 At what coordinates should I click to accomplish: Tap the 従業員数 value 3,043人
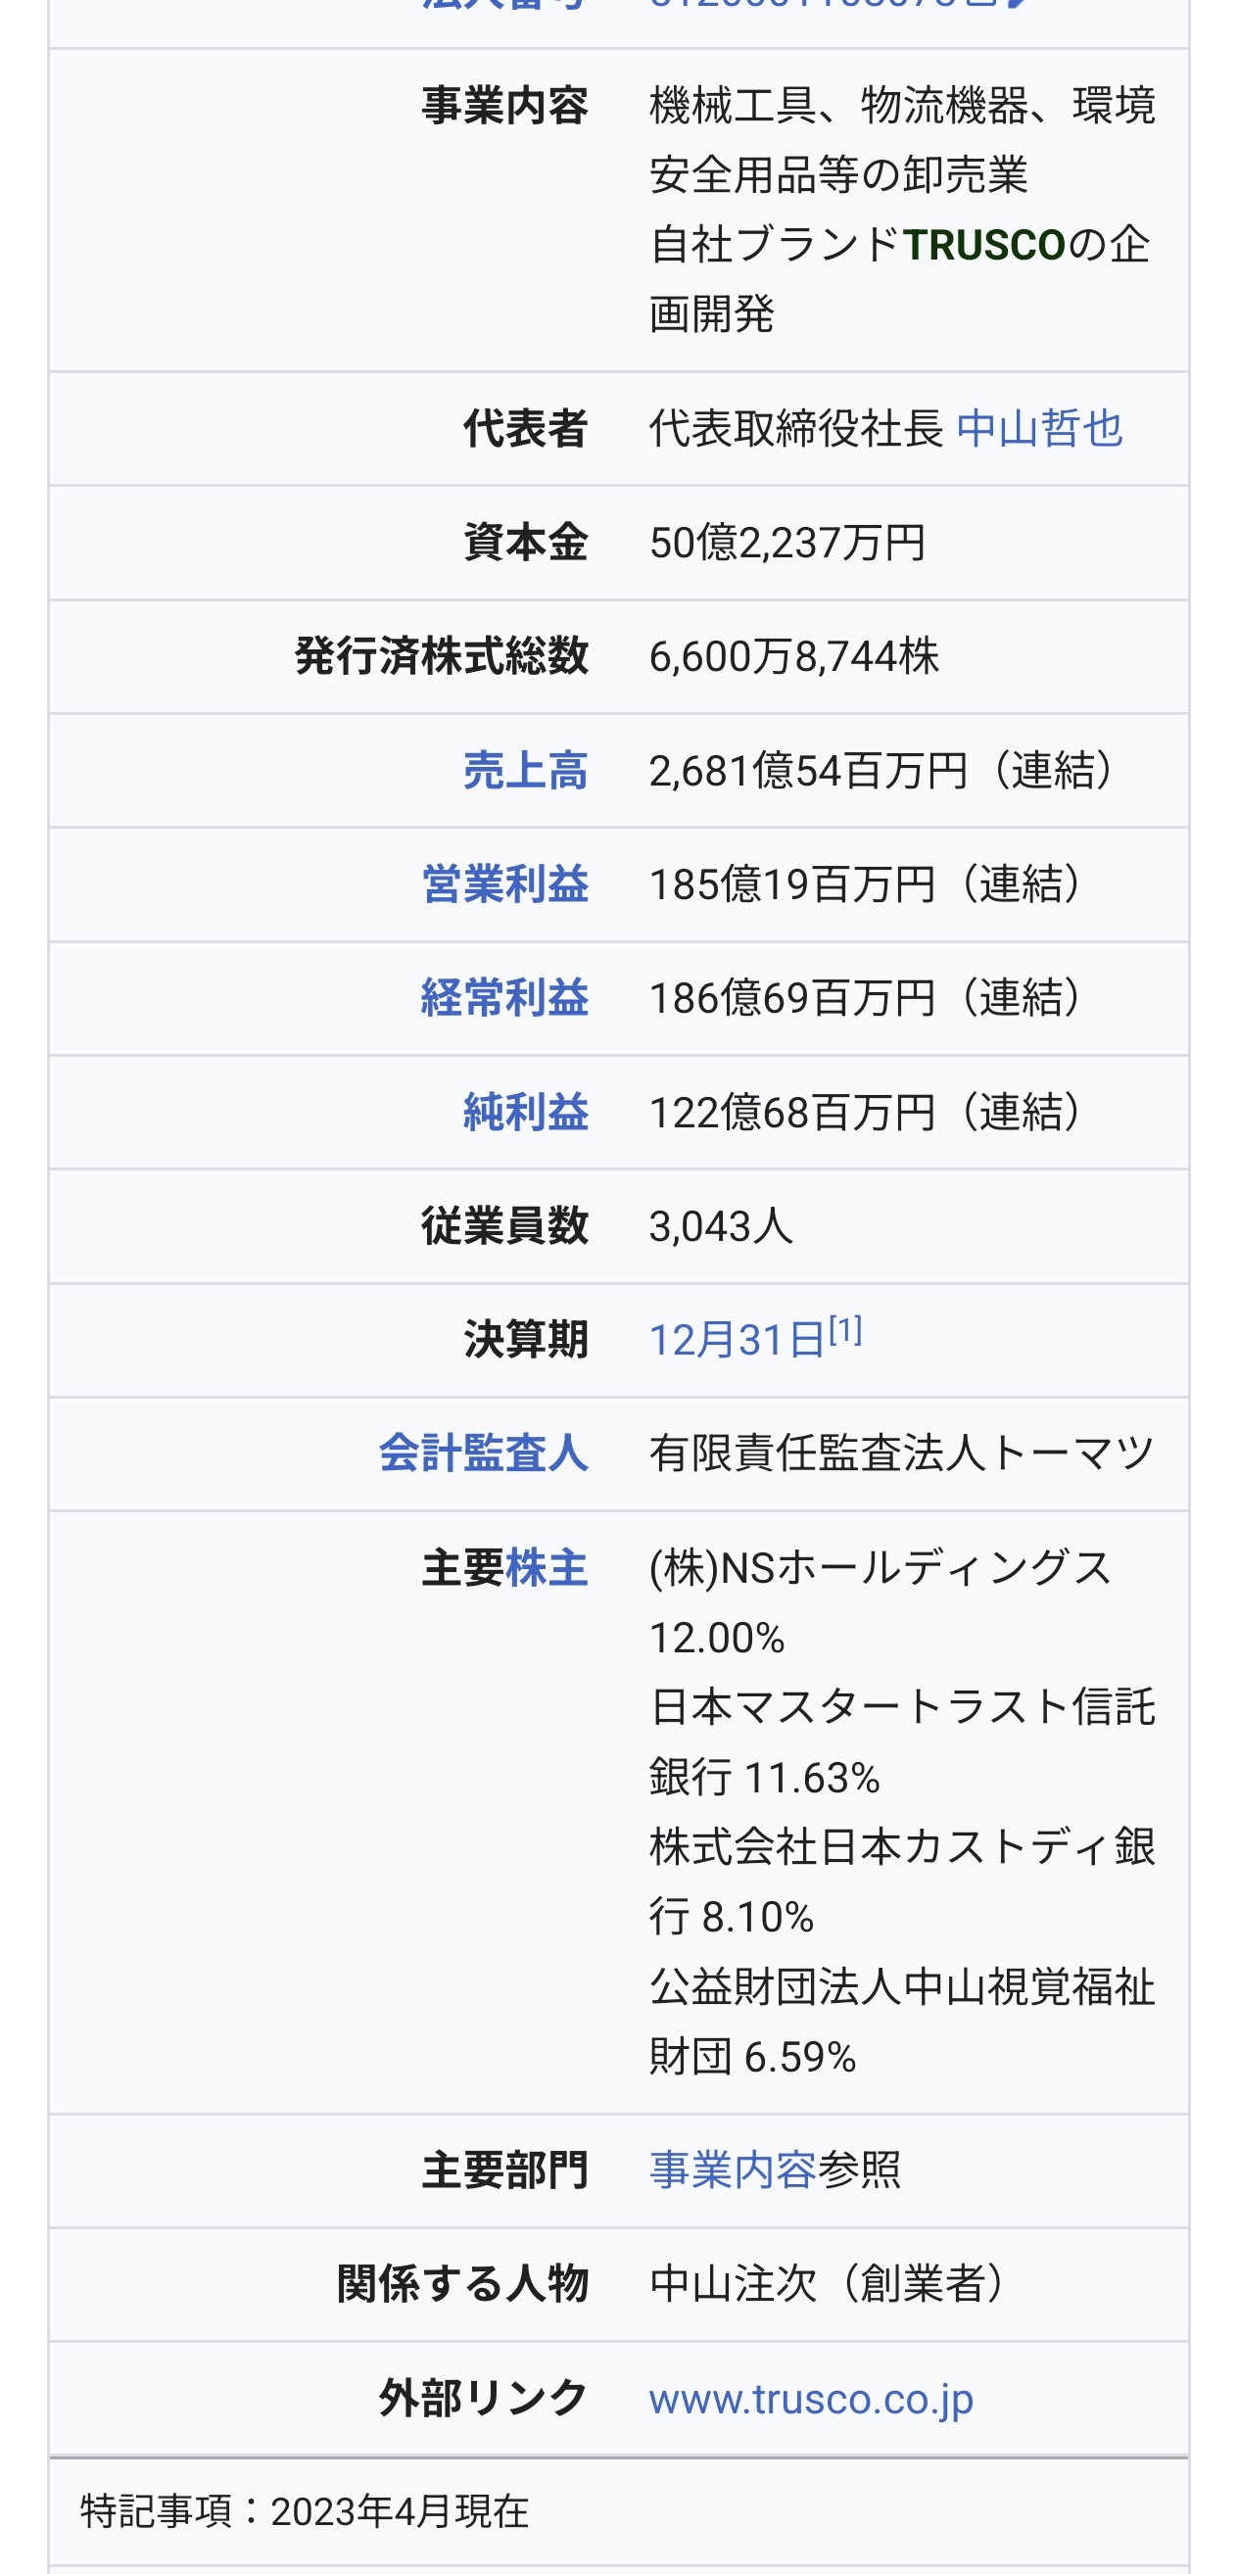pos(721,1226)
